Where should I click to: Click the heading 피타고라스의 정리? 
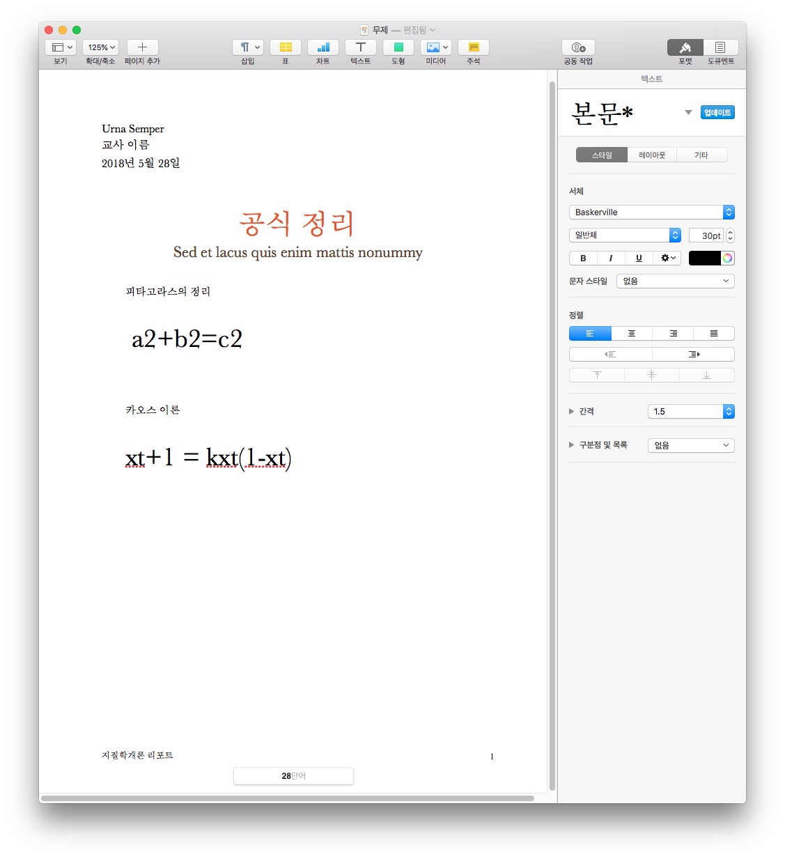168,291
